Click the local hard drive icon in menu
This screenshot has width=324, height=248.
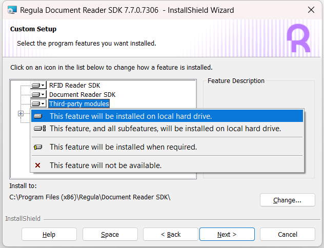click(38, 116)
